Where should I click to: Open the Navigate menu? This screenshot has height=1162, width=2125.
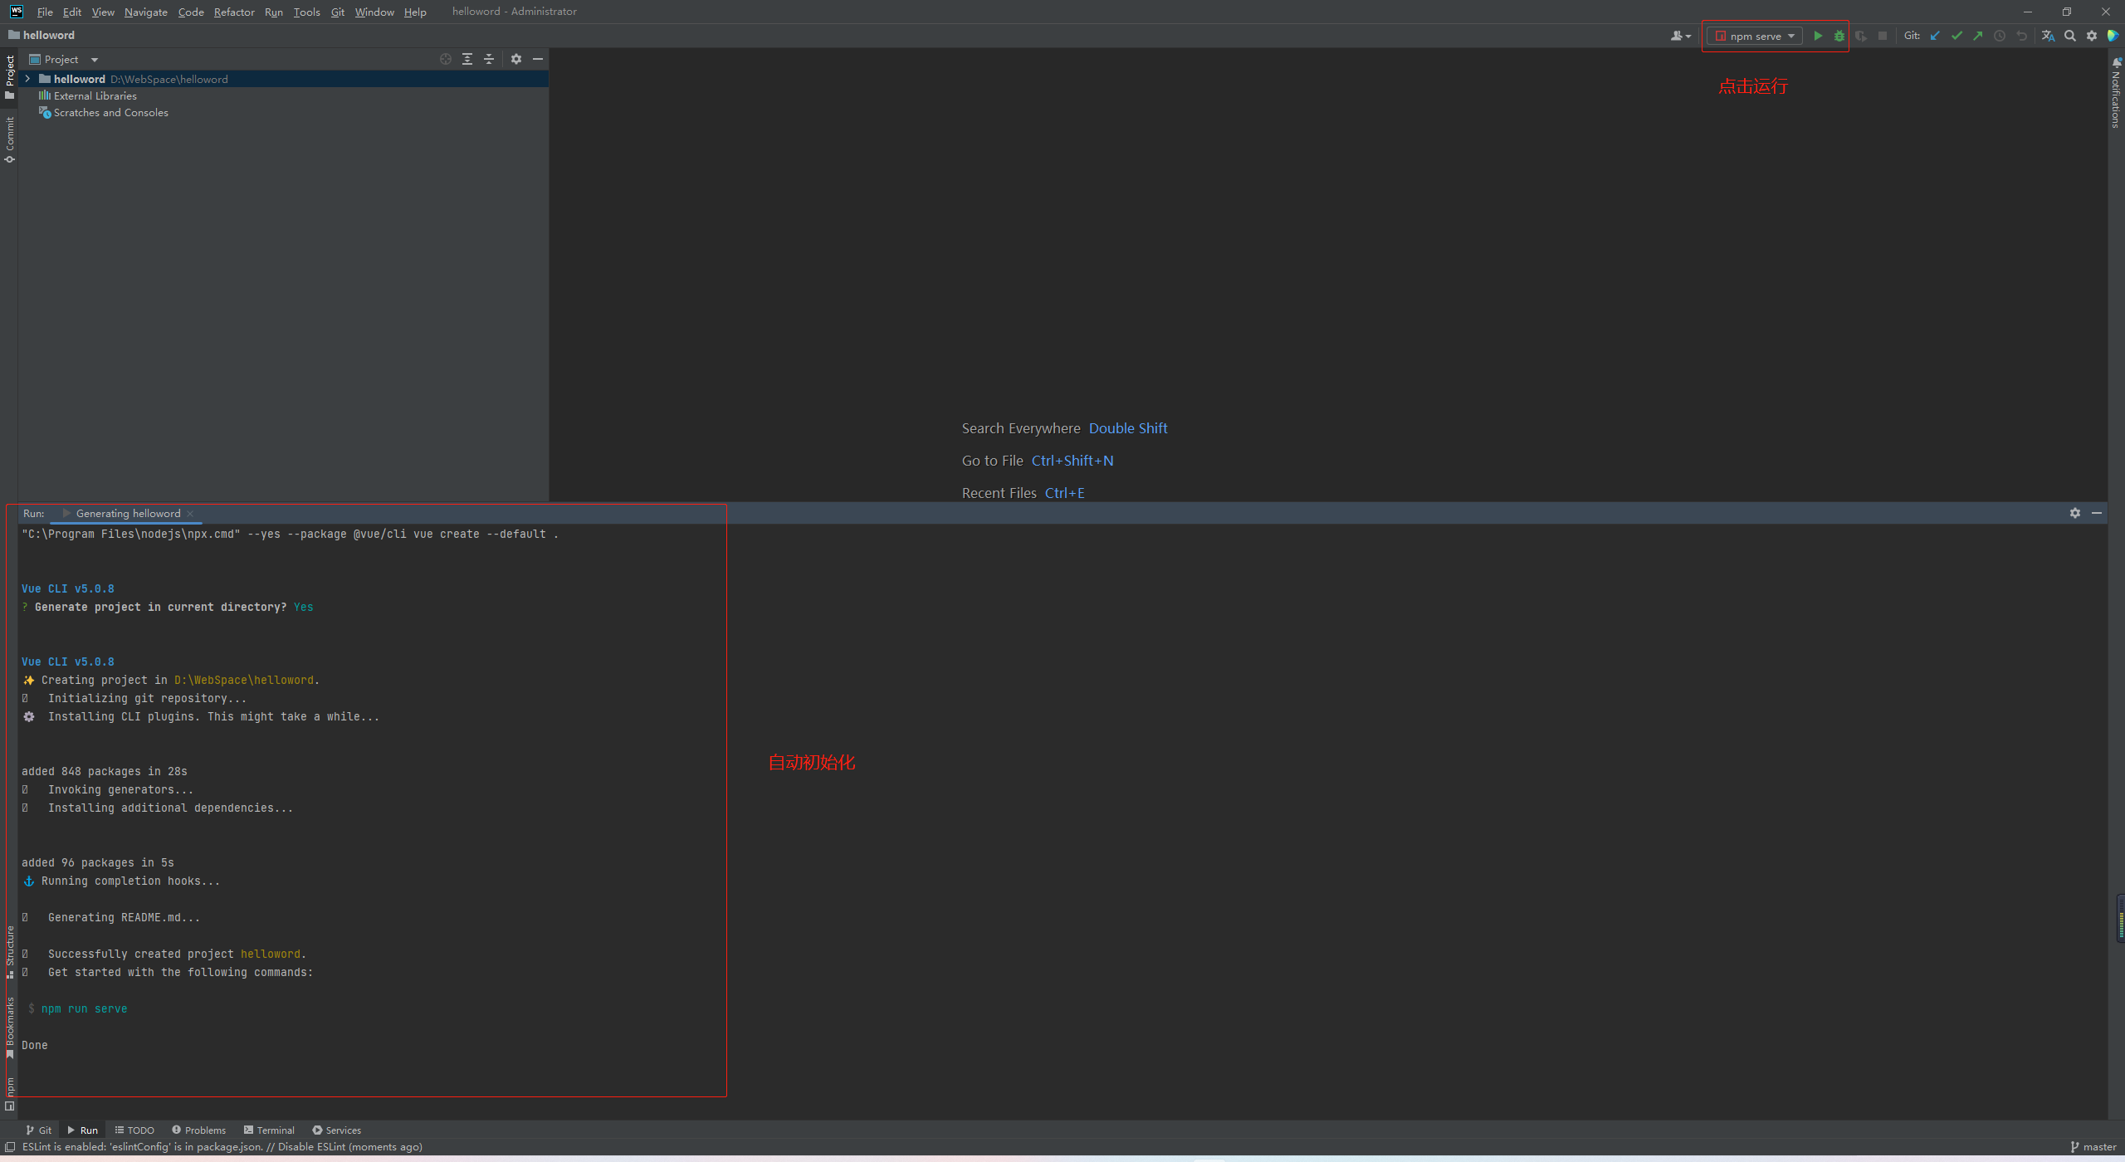(146, 12)
